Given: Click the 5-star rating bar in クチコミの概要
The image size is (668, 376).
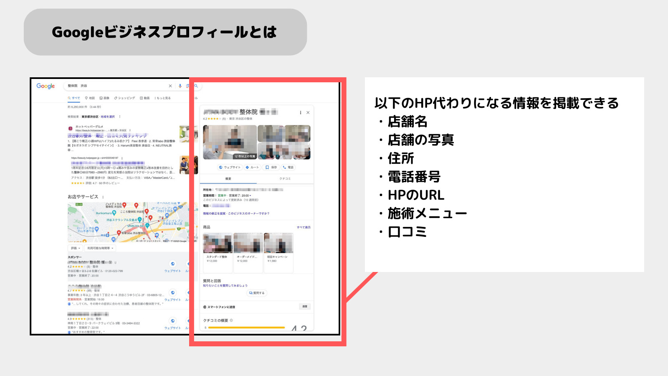Looking at the screenshot, I should (x=246, y=328).
